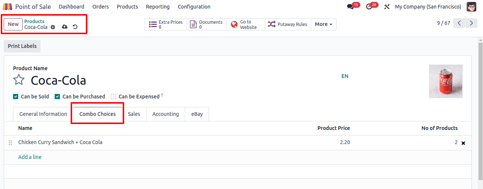The width and height of the screenshot is (483, 189).
Task: Open Putaway Rules button
Action: click(x=288, y=25)
